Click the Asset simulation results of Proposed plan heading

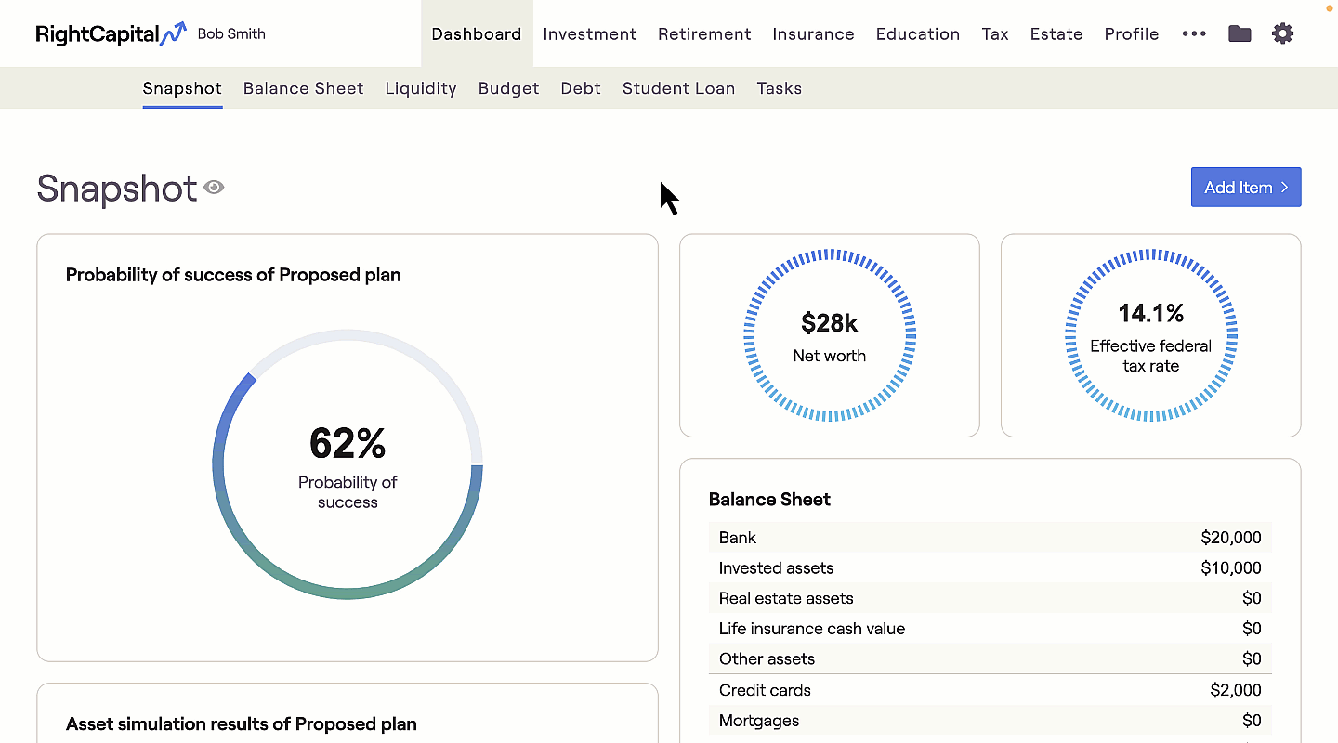click(x=242, y=724)
